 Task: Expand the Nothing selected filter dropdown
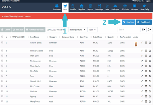[x=78, y=30]
